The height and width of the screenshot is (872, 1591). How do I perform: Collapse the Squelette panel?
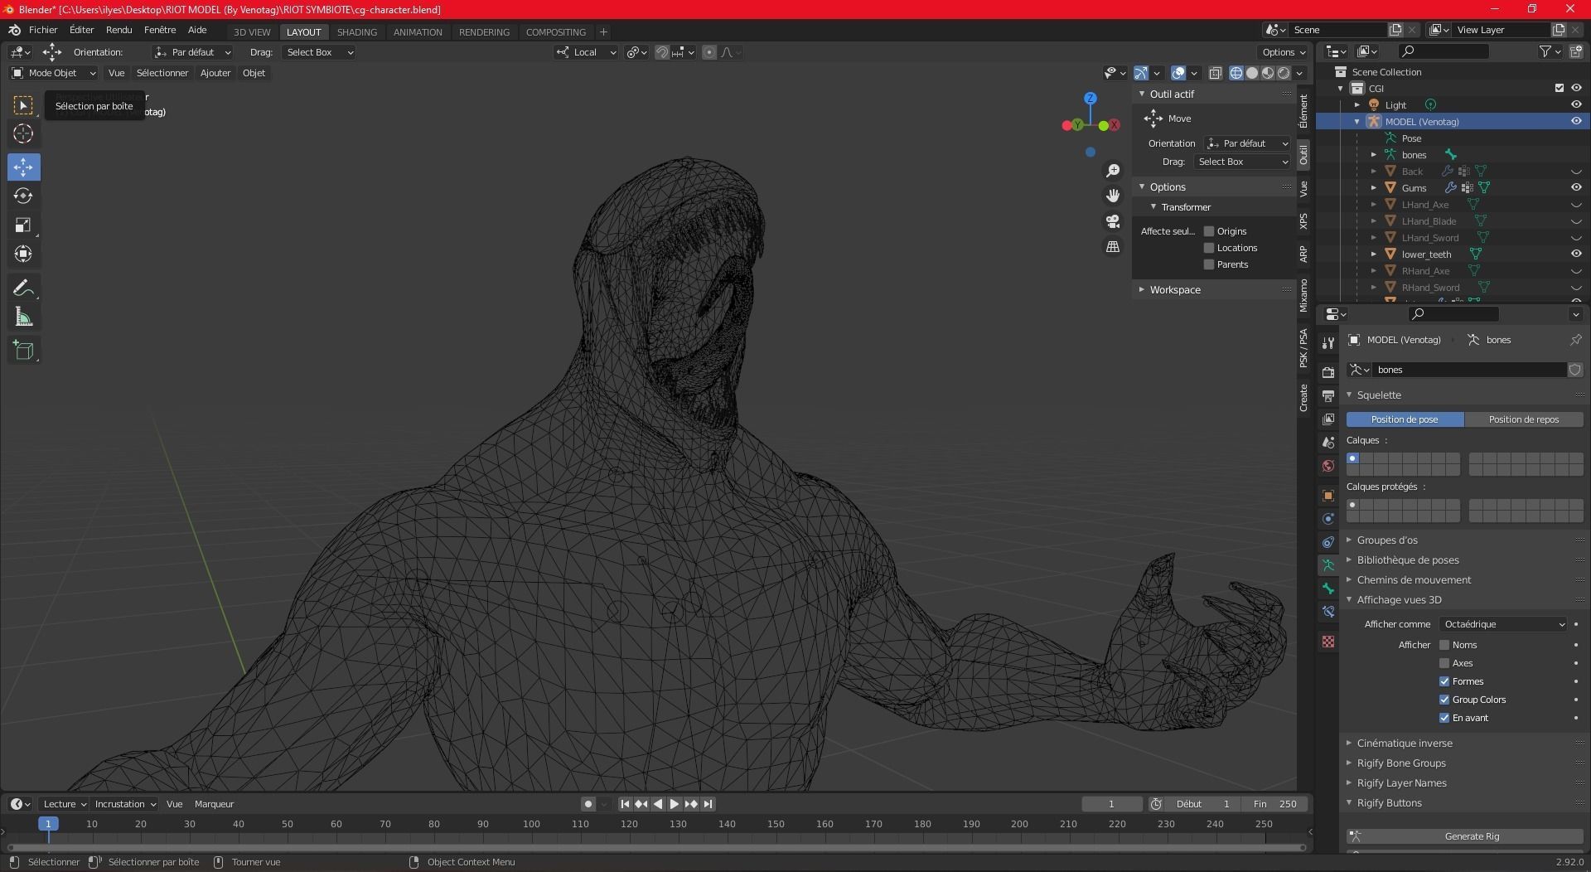click(x=1379, y=395)
